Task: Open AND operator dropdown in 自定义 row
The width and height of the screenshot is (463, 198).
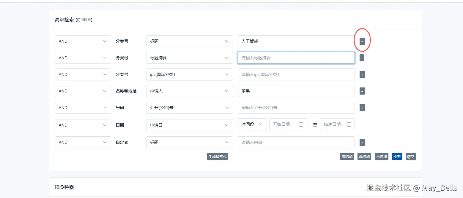Action: [x=83, y=142]
